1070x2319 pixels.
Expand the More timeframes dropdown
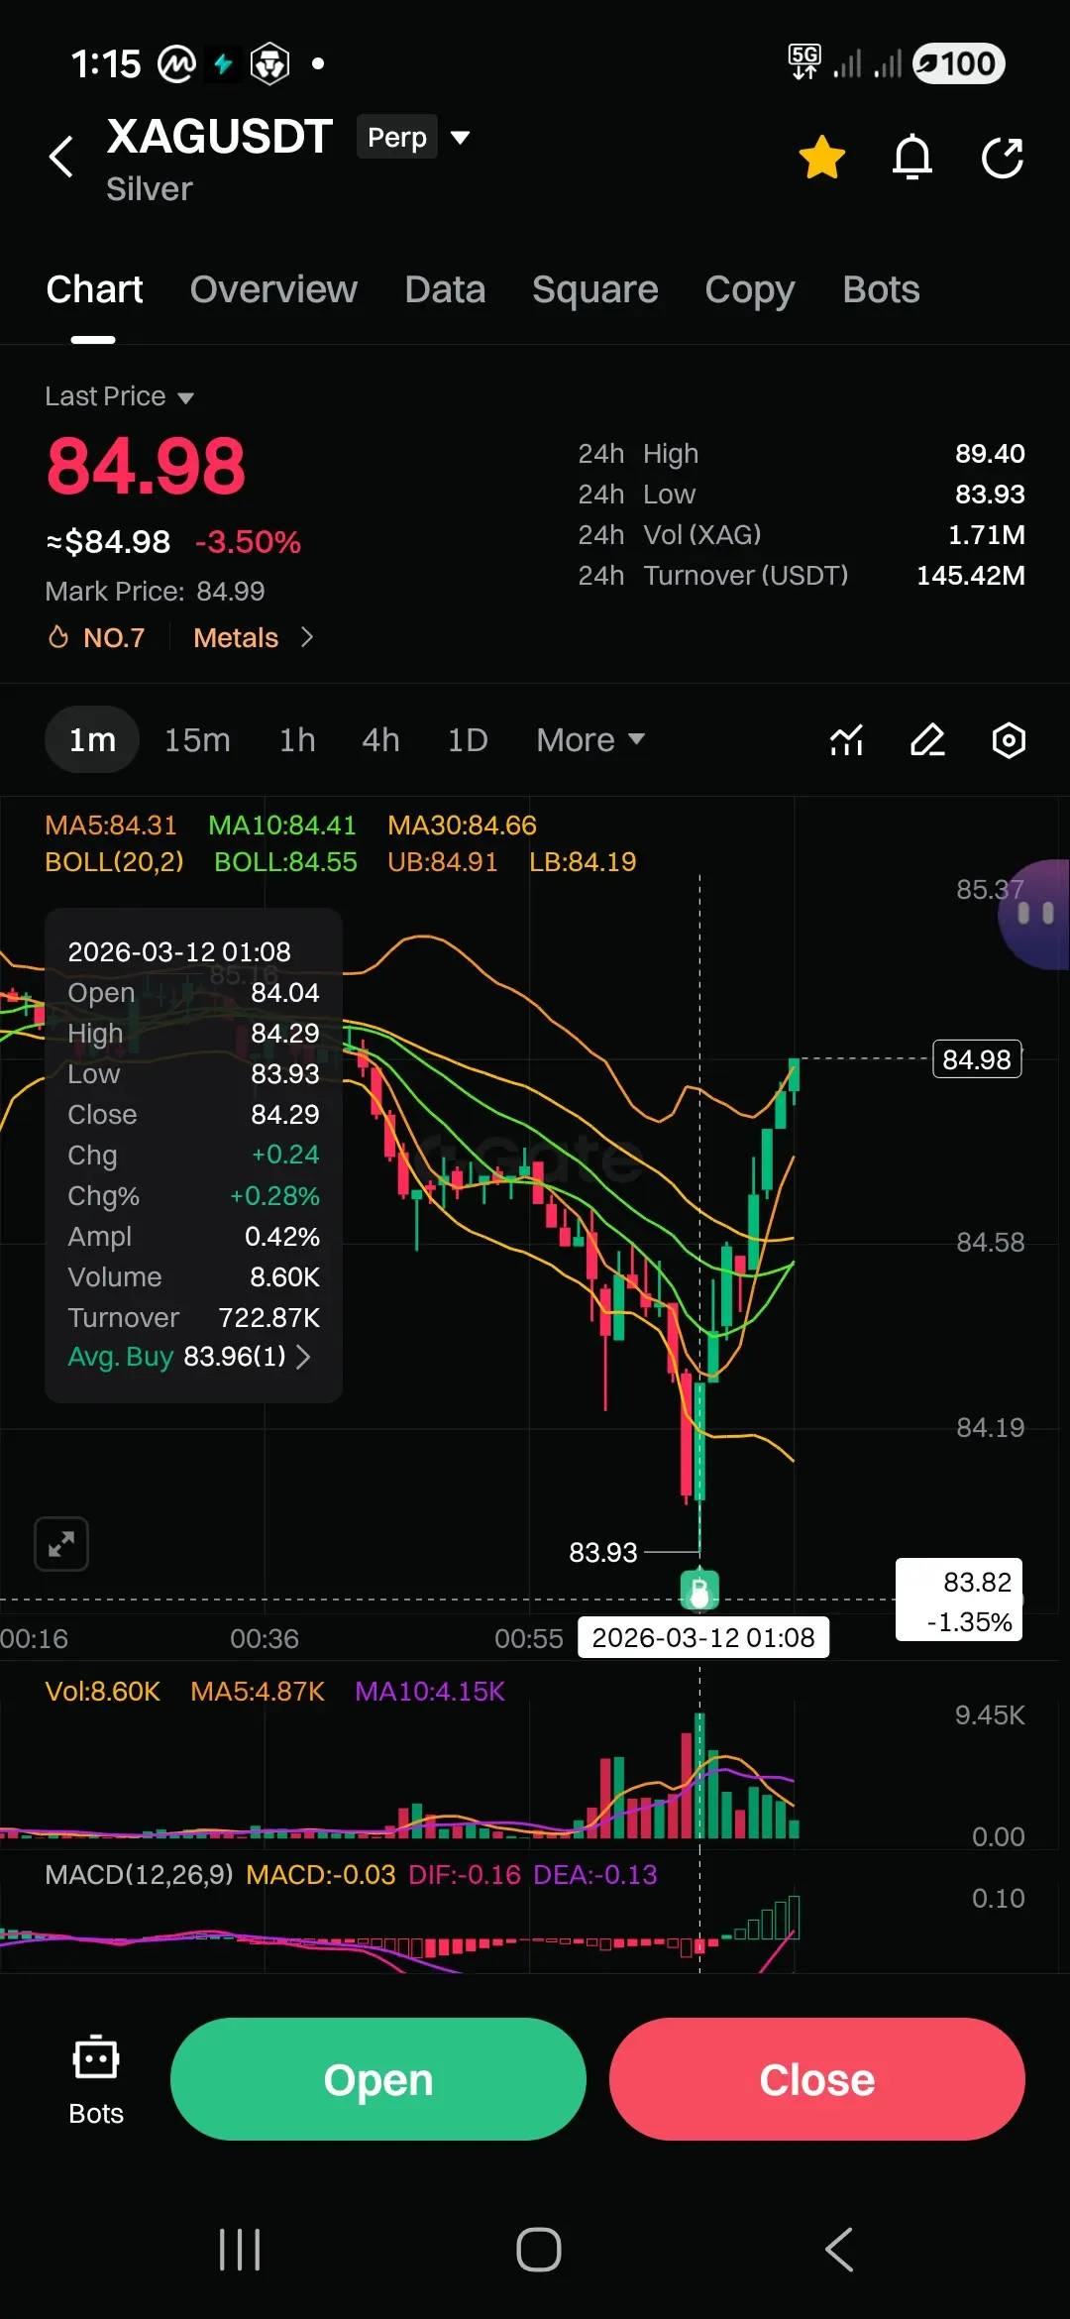point(590,739)
